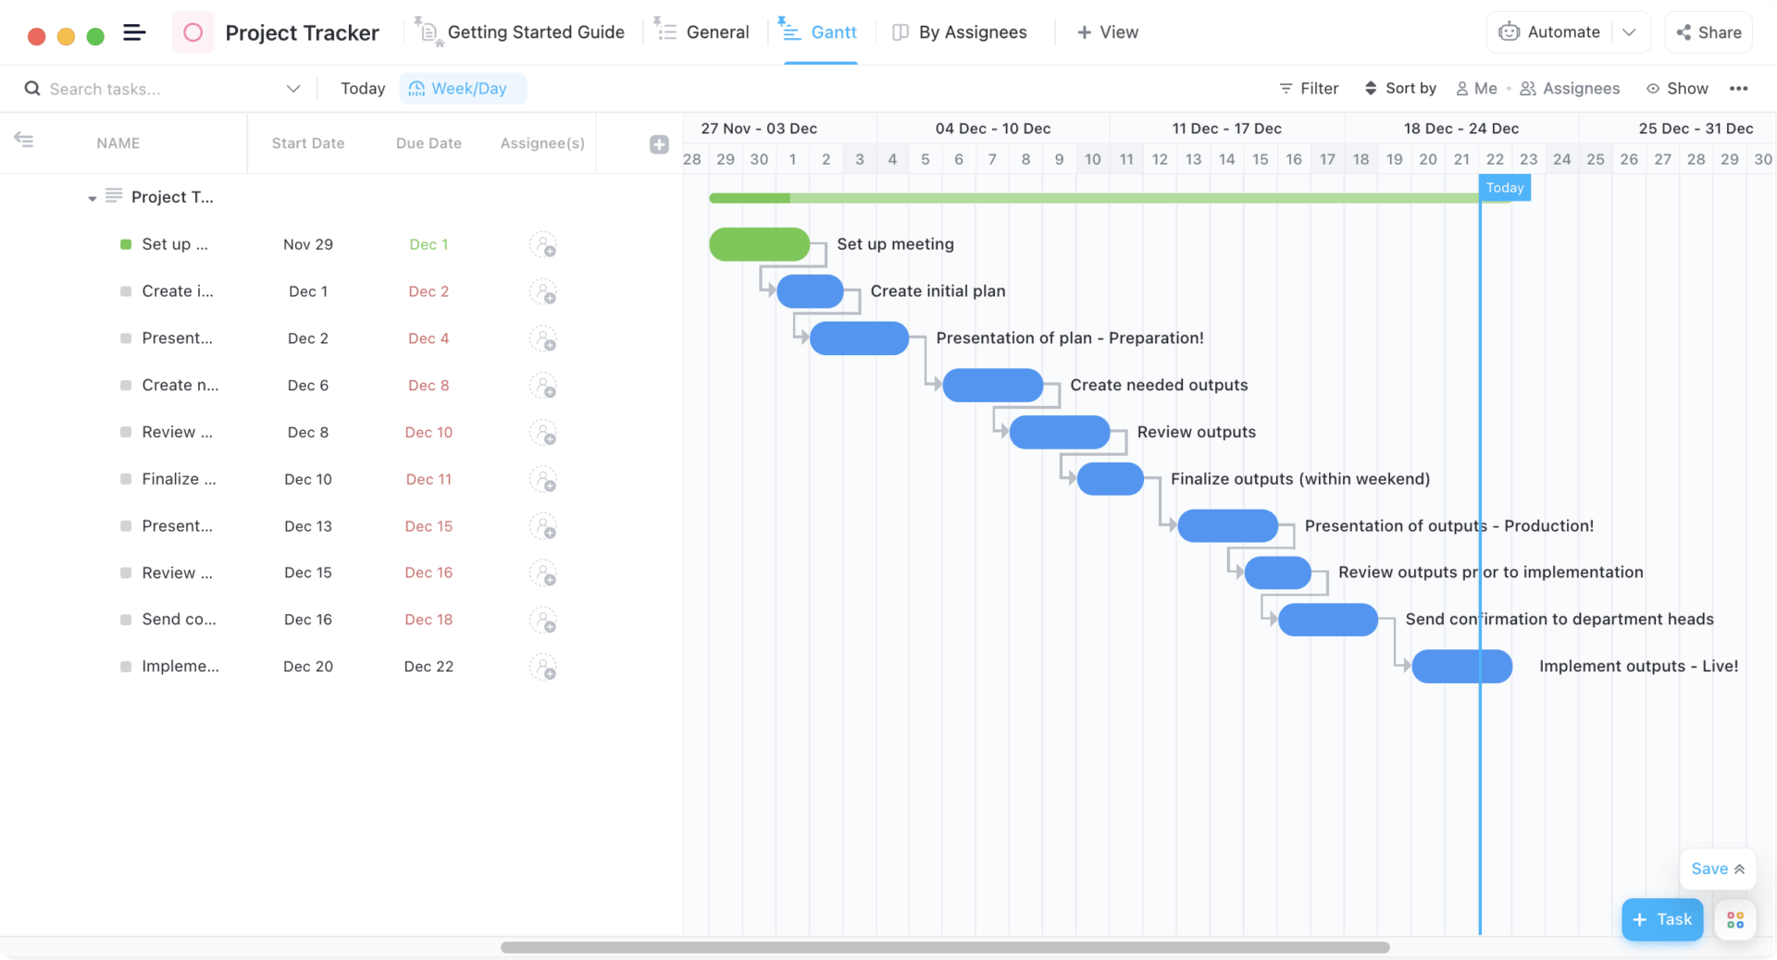Assign someone to Review outputs Dec 8 task

tap(543, 433)
